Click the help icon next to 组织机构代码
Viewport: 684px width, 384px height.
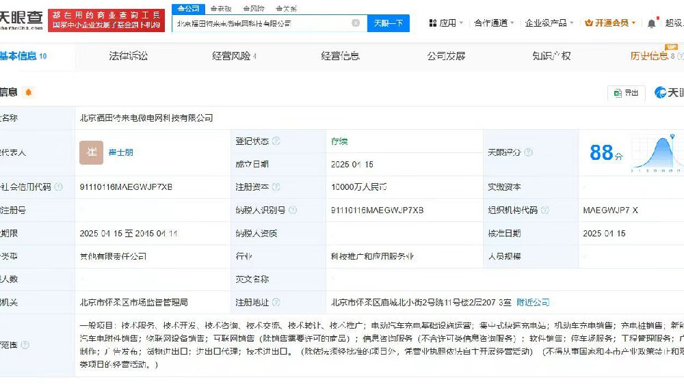click(x=545, y=210)
